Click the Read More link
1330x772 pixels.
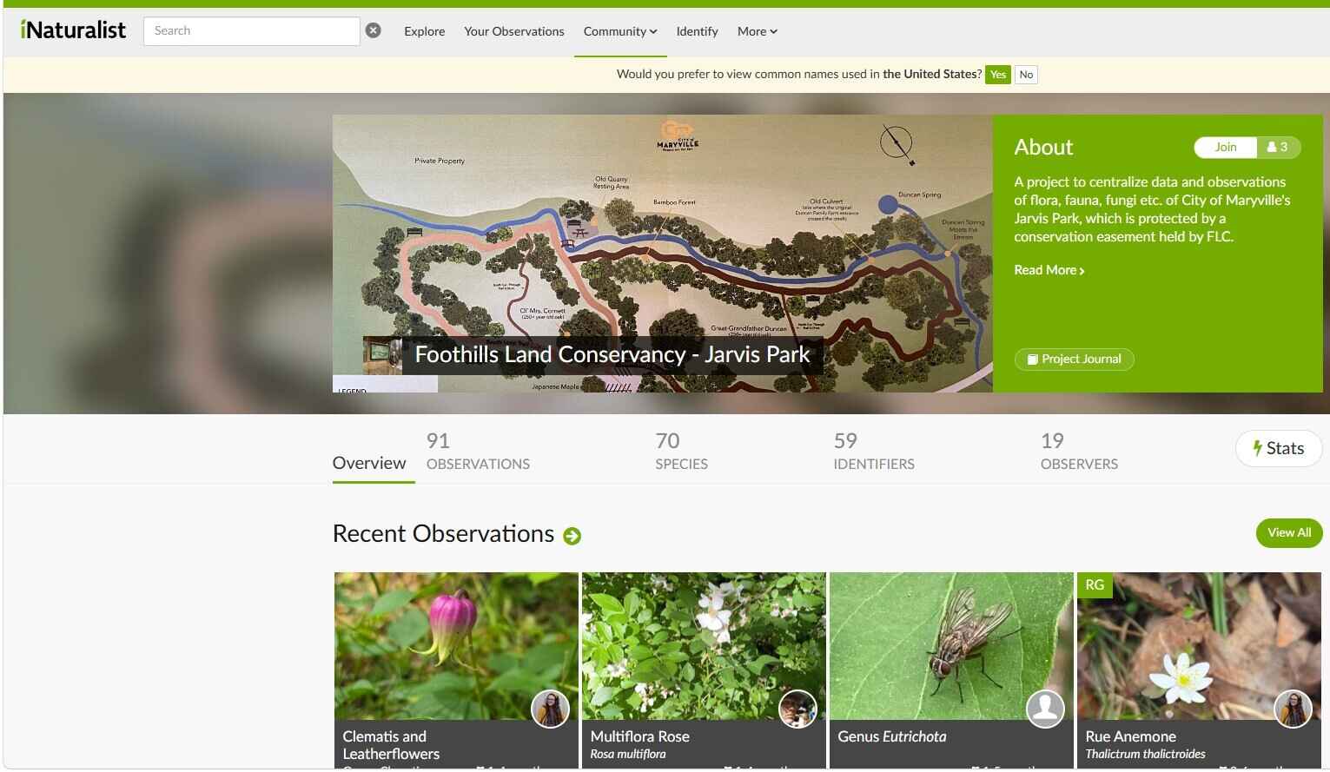[1049, 270]
